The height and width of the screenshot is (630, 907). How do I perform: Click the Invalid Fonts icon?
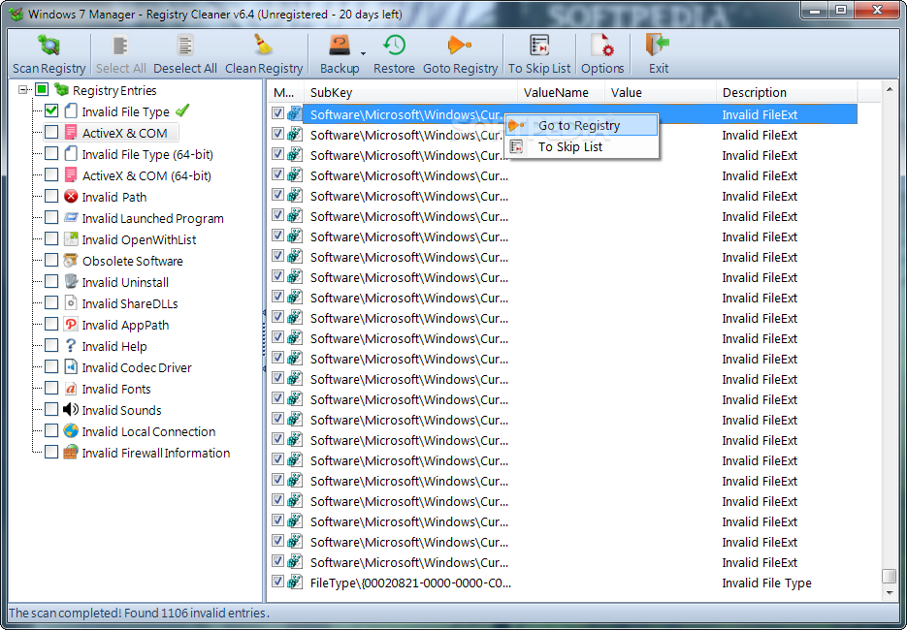pos(71,389)
